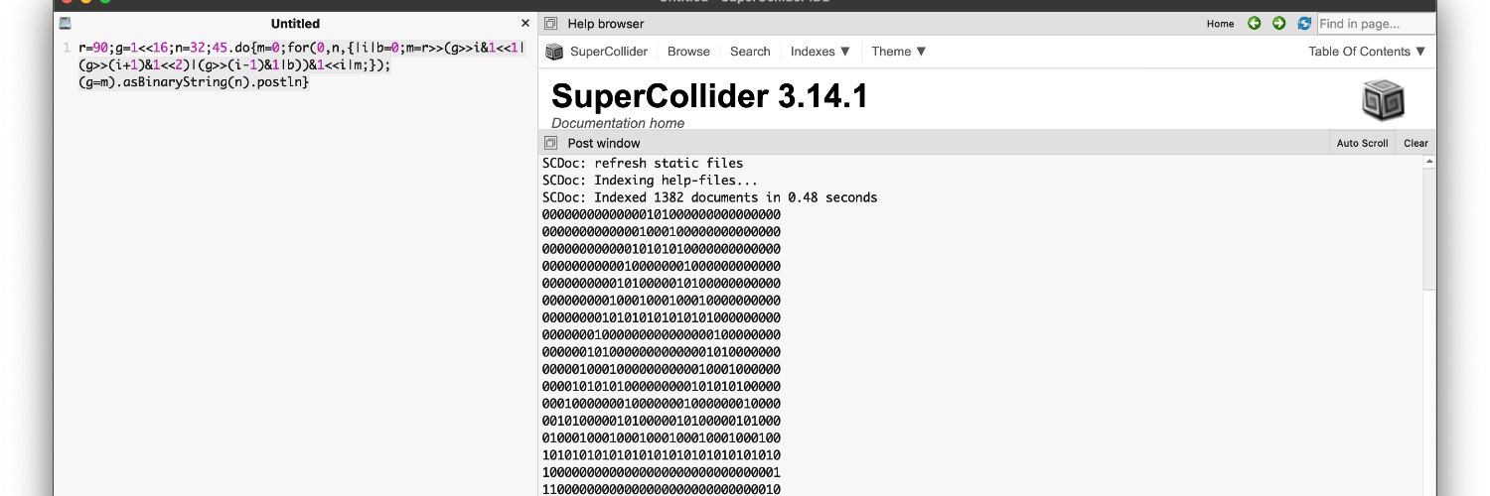
Task: Expand the Theme dropdown
Action: 899,52
